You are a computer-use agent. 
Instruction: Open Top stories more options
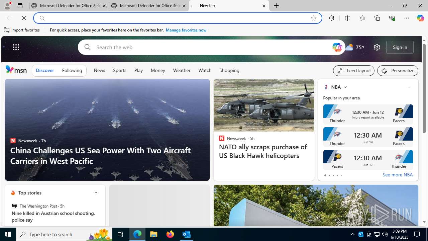[95, 193]
